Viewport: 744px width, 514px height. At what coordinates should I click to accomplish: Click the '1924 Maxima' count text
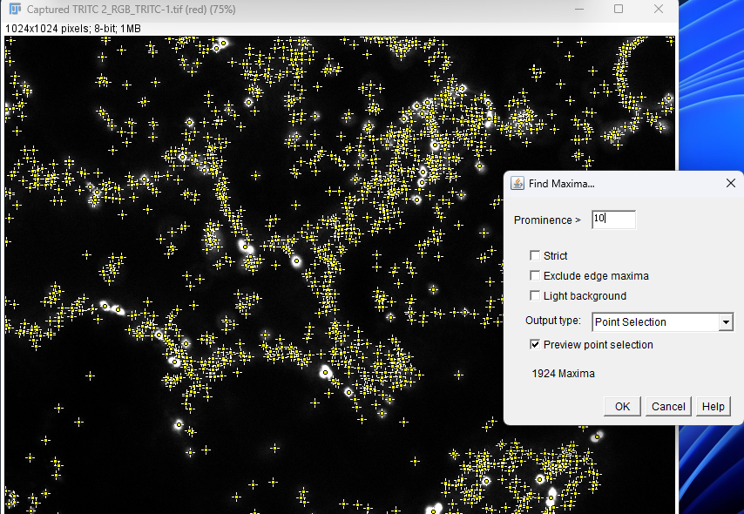563,374
